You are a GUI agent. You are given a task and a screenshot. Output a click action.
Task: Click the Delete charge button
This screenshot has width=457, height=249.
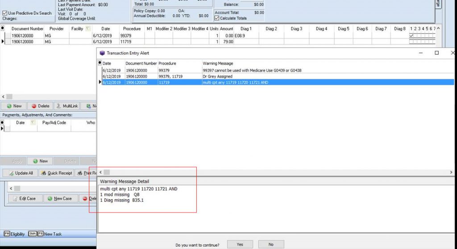click(41, 106)
